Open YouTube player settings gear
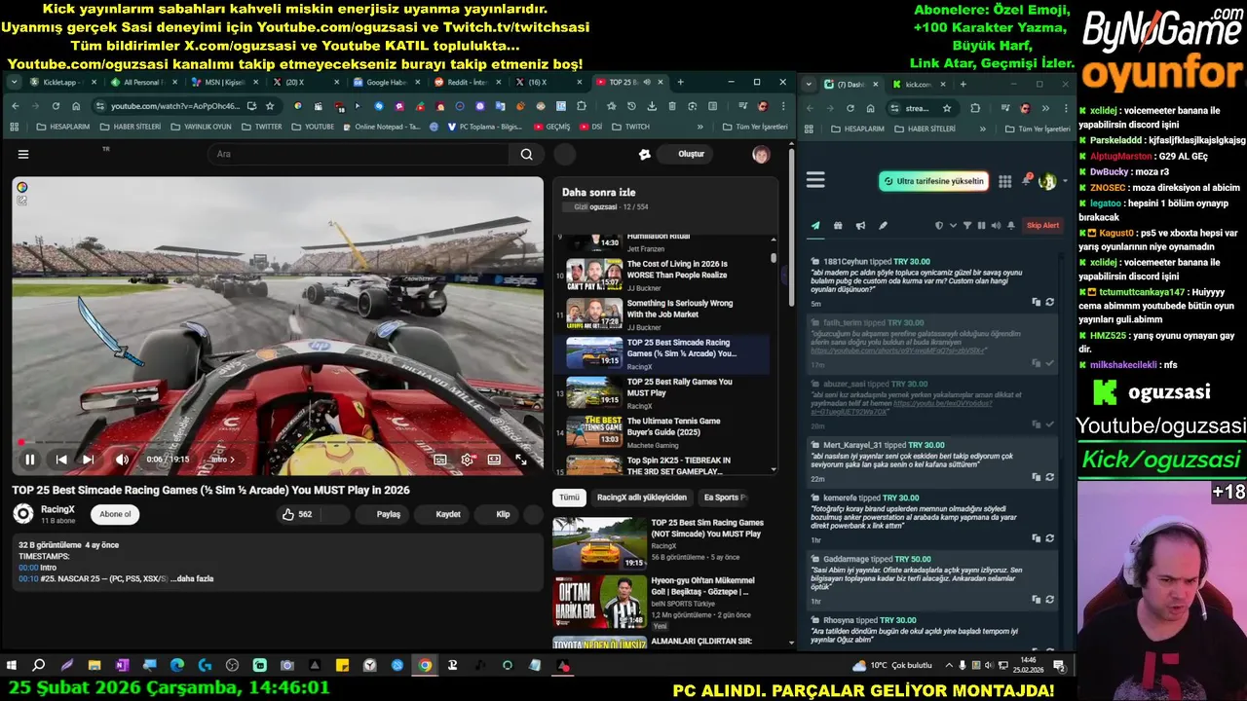The height and width of the screenshot is (701, 1247). point(467,460)
